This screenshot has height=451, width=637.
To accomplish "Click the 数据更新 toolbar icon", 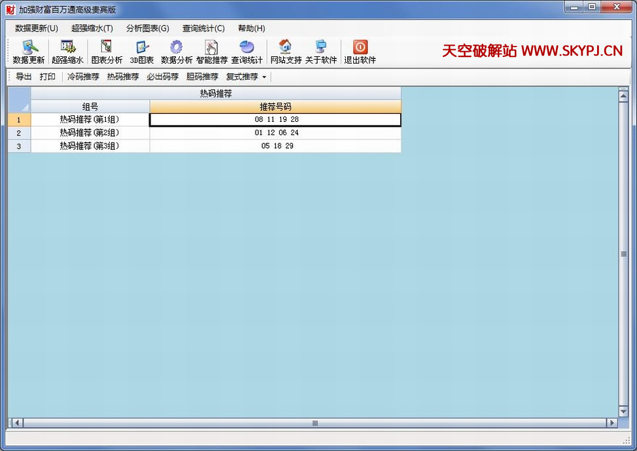I will point(29,48).
